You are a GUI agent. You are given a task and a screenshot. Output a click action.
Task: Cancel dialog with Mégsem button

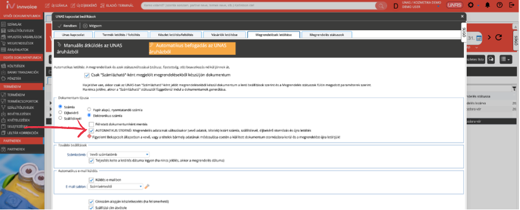tap(92, 26)
